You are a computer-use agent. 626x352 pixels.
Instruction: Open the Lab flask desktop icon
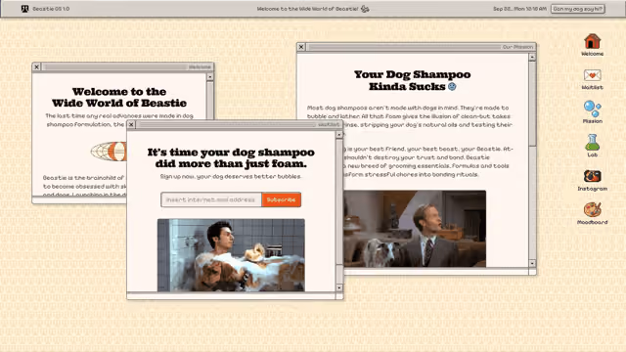592,146
